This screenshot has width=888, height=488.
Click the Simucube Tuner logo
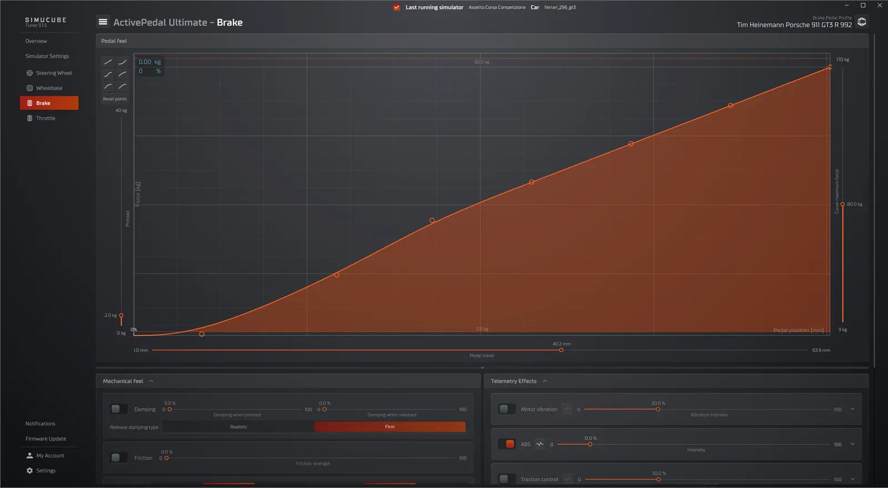click(x=46, y=22)
